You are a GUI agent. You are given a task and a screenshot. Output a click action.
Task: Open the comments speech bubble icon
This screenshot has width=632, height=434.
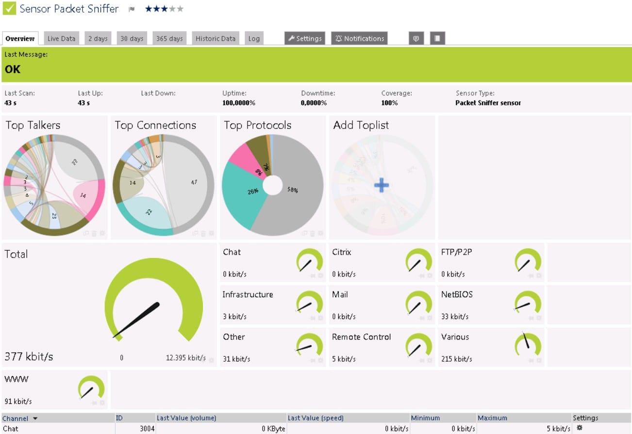coord(416,38)
